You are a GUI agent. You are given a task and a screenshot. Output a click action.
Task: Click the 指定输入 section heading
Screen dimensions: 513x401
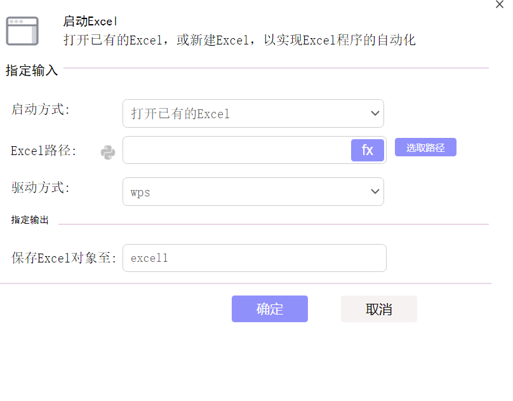pos(32,71)
